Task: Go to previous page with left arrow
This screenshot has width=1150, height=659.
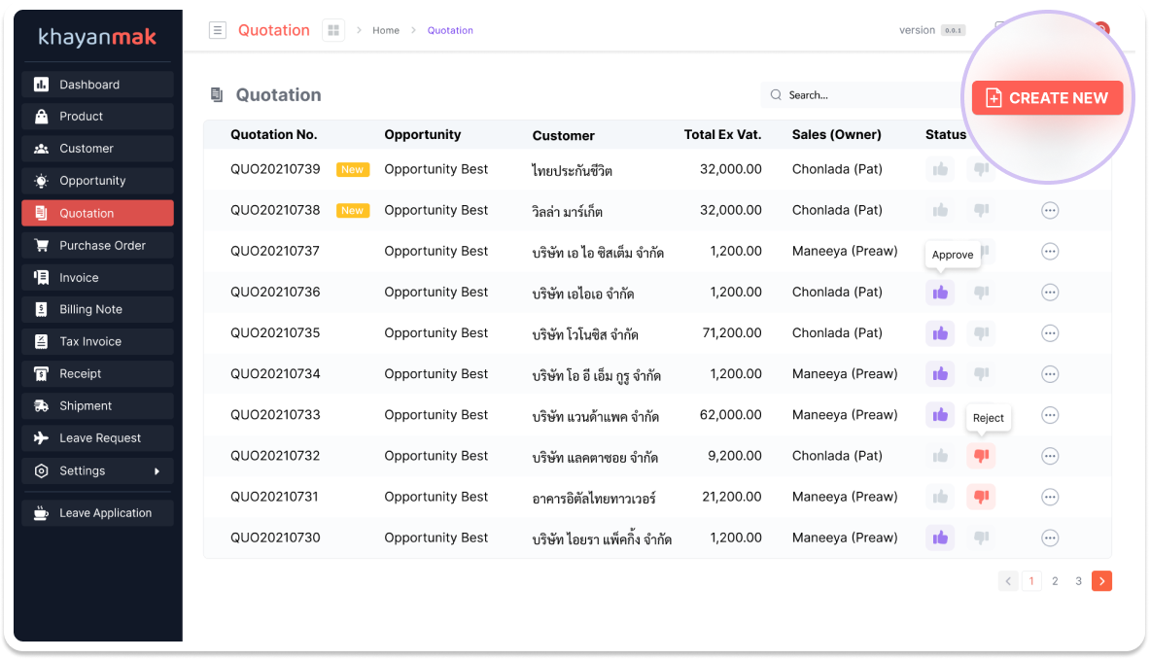Action: 1009,581
